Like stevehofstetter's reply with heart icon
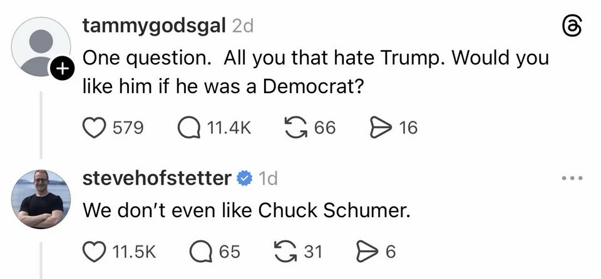The height and width of the screenshot is (279, 601). tap(94, 251)
